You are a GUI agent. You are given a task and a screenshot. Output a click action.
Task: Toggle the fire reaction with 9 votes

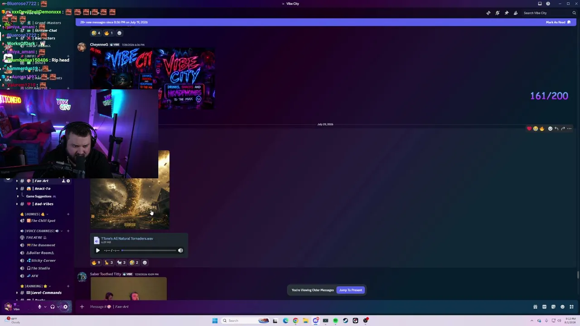tap(96, 263)
